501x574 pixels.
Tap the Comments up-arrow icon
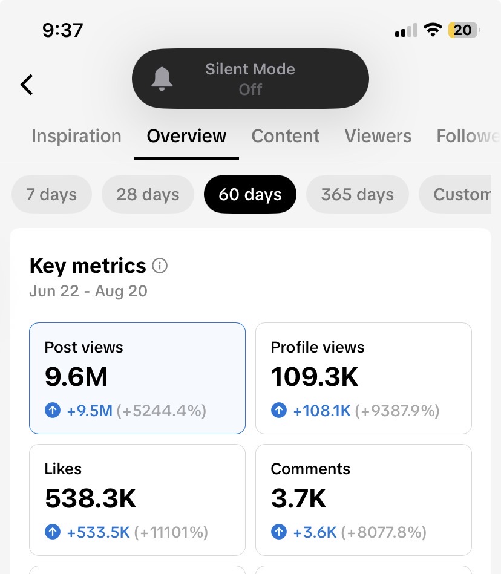[x=279, y=532]
